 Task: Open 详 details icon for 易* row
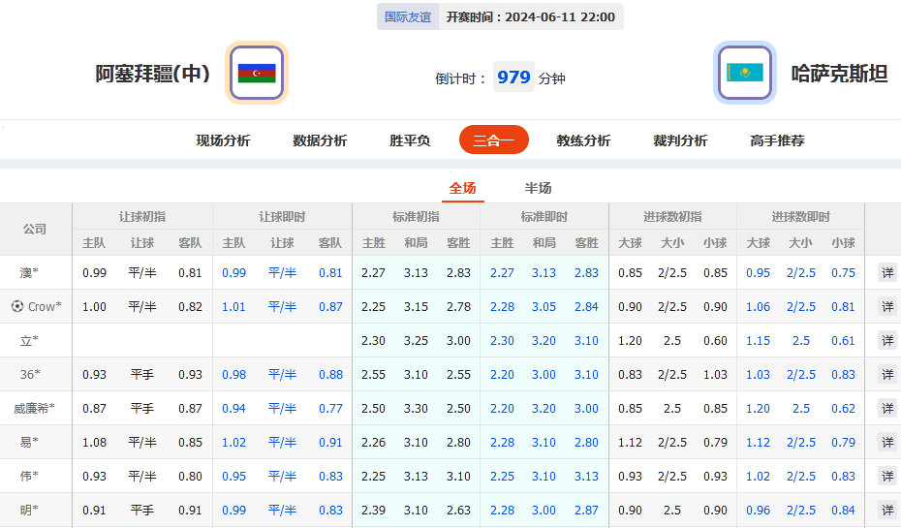886,443
